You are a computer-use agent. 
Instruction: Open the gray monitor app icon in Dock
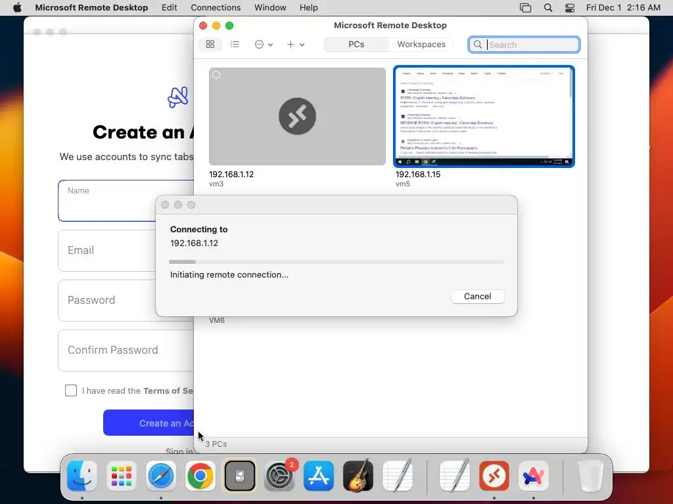tap(239, 476)
